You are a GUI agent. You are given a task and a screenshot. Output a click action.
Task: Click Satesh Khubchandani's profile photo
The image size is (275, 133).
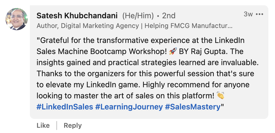pyautogui.click(x=17, y=19)
